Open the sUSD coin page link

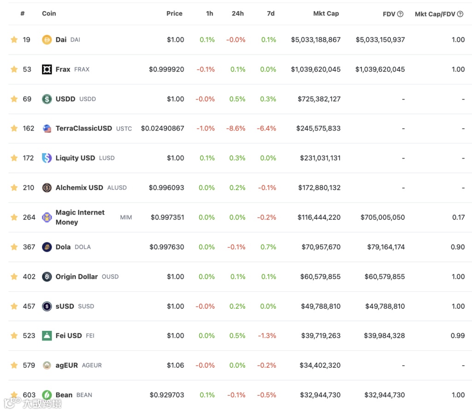click(65, 306)
